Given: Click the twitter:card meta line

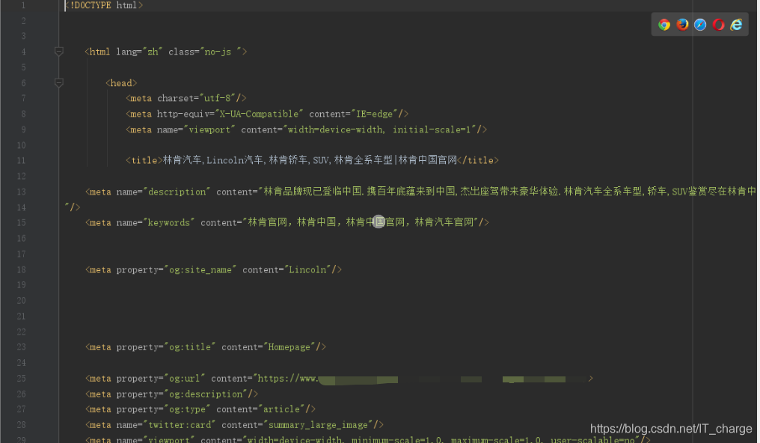Looking at the screenshot, I should pos(235,425).
